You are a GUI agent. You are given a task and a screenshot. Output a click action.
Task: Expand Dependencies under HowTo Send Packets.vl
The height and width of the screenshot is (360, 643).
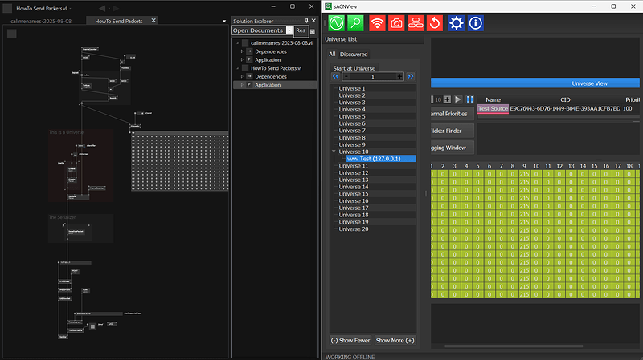[x=240, y=77]
